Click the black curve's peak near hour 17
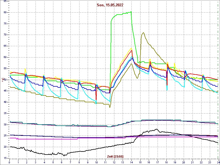 pos(156,129)
